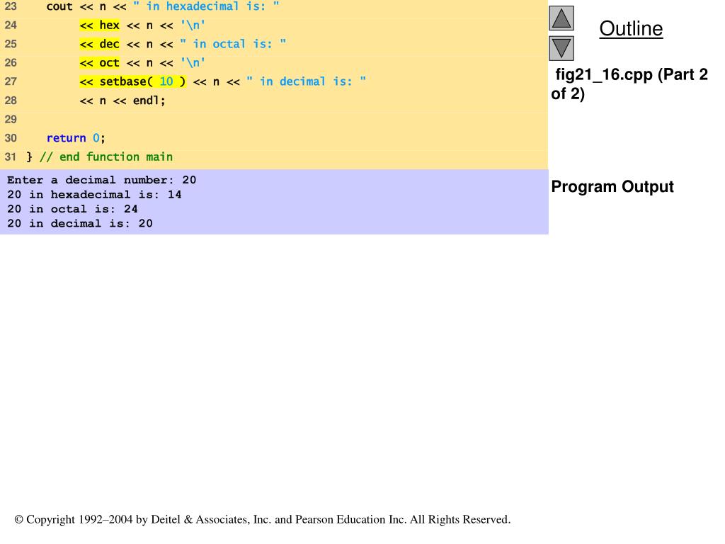725x544 pixels.
Task: Click '<< n << endl;' on line 28
Action: (122, 101)
